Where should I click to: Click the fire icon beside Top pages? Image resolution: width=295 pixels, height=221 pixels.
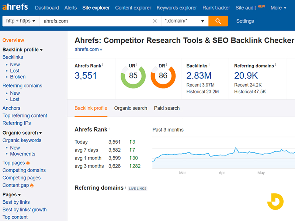(29, 162)
